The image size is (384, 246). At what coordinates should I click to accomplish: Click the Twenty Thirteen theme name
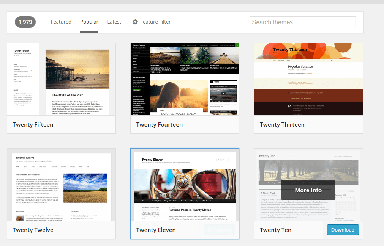[282, 125]
